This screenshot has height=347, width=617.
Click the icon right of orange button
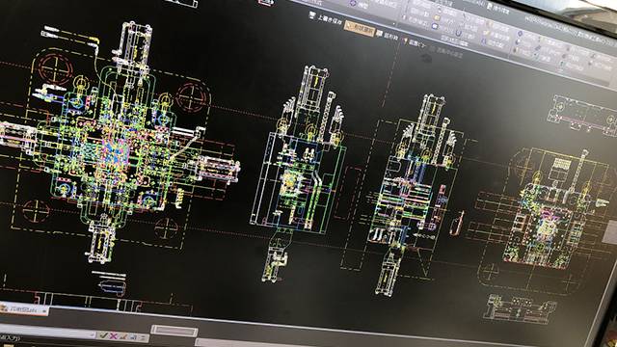coord(379,34)
